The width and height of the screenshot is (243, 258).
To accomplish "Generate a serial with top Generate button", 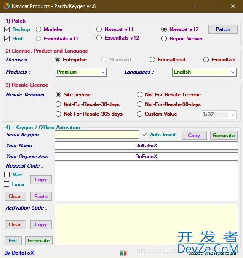I will pyautogui.click(x=224, y=136).
